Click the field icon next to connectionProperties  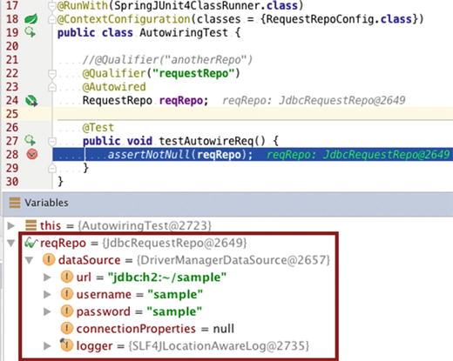pos(67,328)
